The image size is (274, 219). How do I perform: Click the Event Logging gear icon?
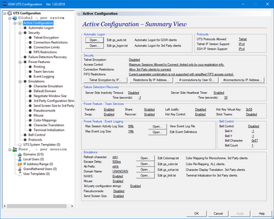click(x=30, y=76)
